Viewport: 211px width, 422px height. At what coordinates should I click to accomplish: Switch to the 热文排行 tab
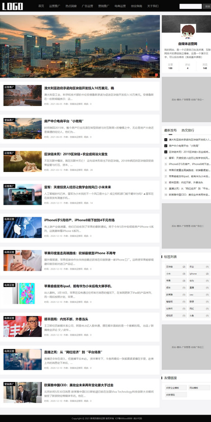tap(188, 130)
